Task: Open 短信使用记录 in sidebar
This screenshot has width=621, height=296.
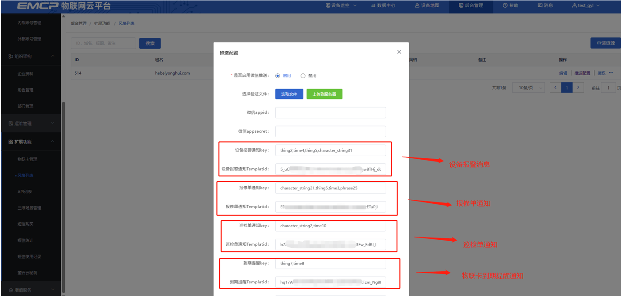Action: [x=29, y=256]
